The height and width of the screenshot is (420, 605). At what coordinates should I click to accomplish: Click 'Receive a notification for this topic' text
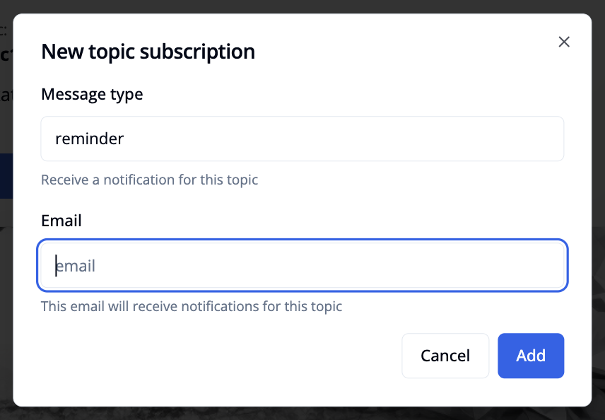pos(149,180)
